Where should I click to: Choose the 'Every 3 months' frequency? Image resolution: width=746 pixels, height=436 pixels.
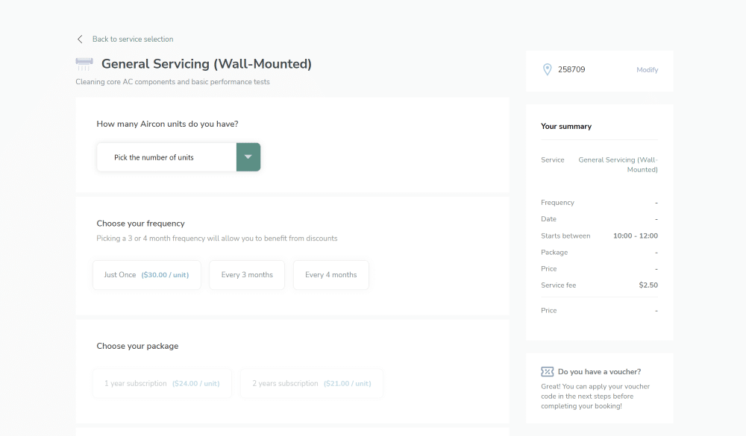tap(247, 275)
